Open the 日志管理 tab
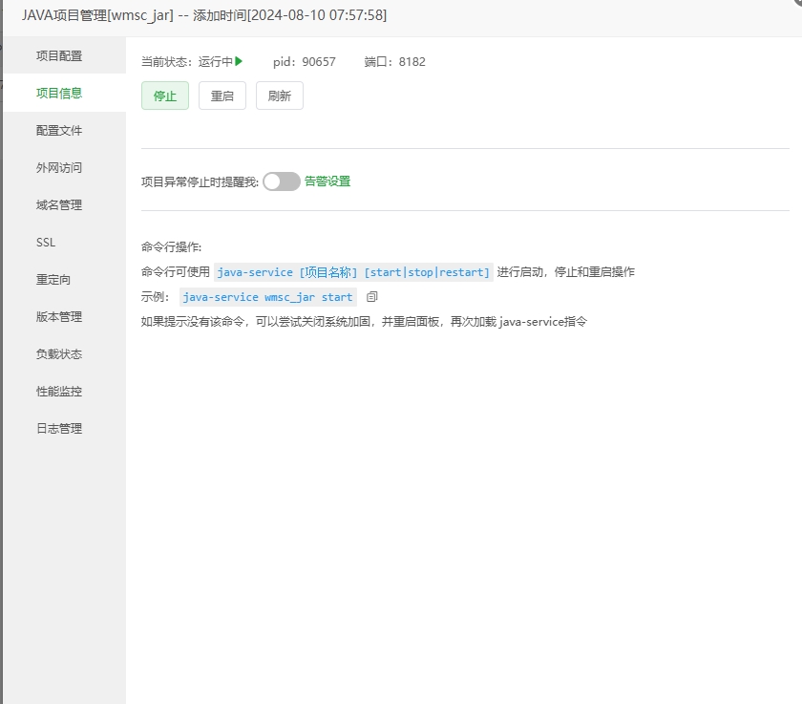 pos(65,429)
